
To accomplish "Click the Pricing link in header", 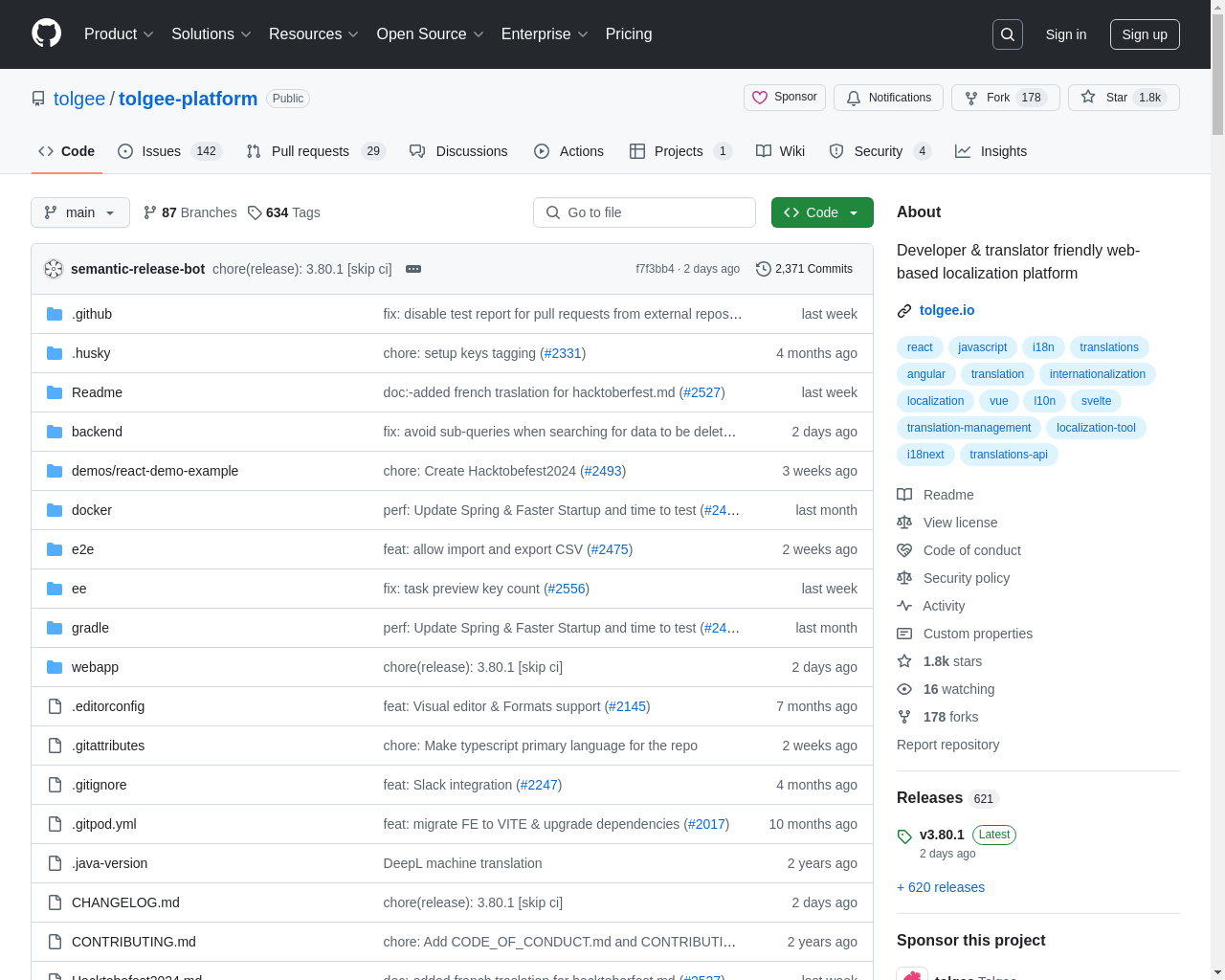I will [x=629, y=34].
